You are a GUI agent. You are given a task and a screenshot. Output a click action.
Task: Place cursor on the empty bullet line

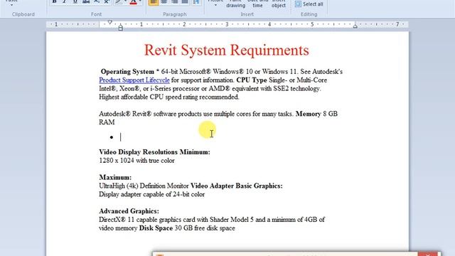click(x=121, y=137)
